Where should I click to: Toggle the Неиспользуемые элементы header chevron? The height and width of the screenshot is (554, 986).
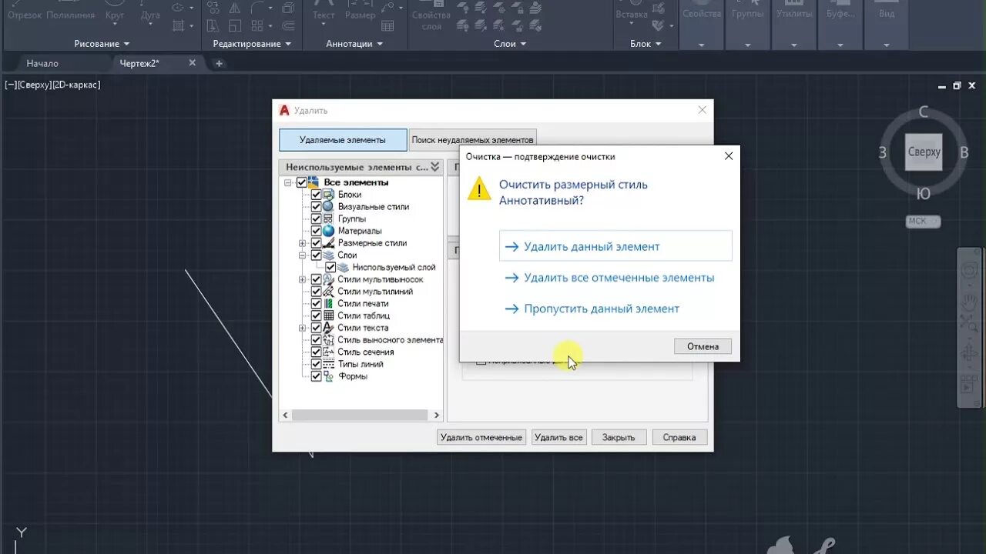pos(434,166)
